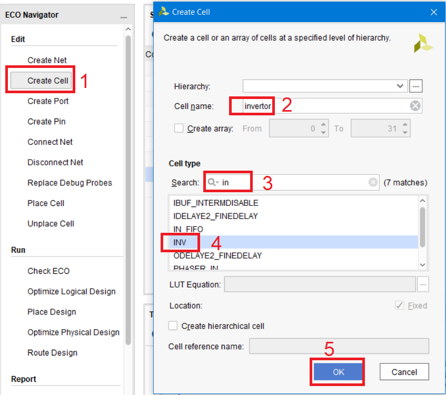The image size is (446, 395).
Task: Select INV cell type
Action: (293, 242)
